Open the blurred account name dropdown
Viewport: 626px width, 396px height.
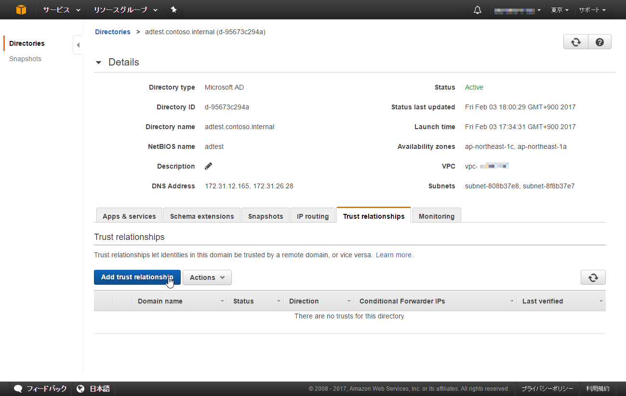[517, 10]
